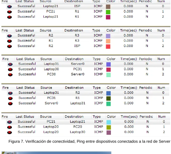Click Source cell PC30
Image resolution: width=171 pixels, height=154 pixels.
[x=51, y=74]
